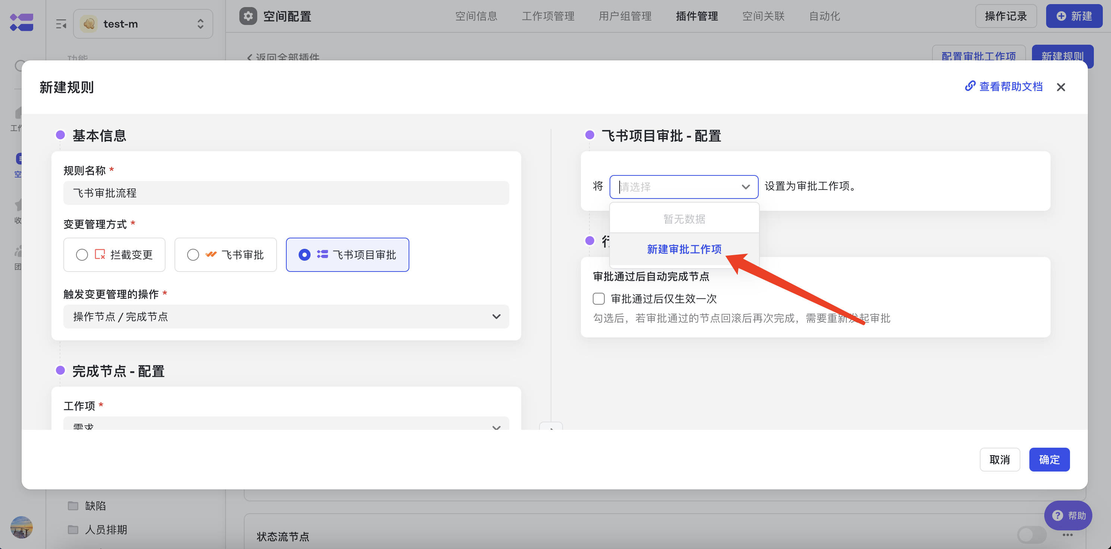Open the 帮助 floating button
The image size is (1111, 549).
[x=1068, y=515]
